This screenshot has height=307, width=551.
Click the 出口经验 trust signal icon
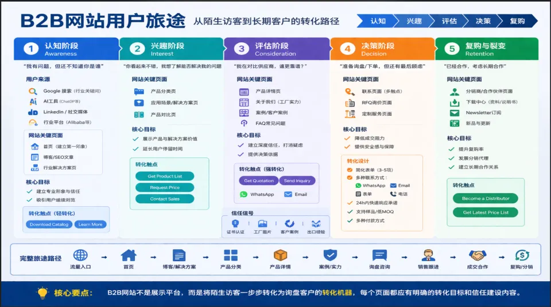coord(316,223)
